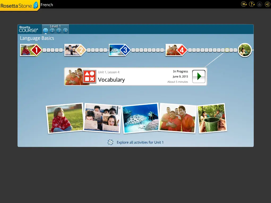Open the large photo of girl in red jacket
Viewport: 271px width, 203px height.
point(65,119)
